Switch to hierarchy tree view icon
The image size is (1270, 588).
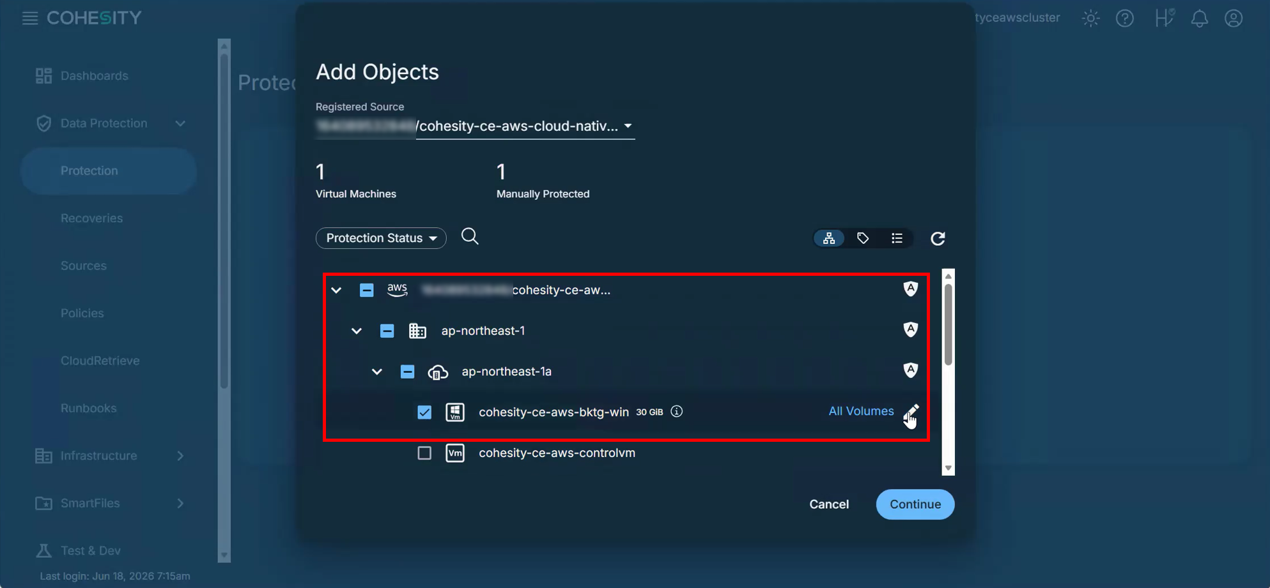829,238
